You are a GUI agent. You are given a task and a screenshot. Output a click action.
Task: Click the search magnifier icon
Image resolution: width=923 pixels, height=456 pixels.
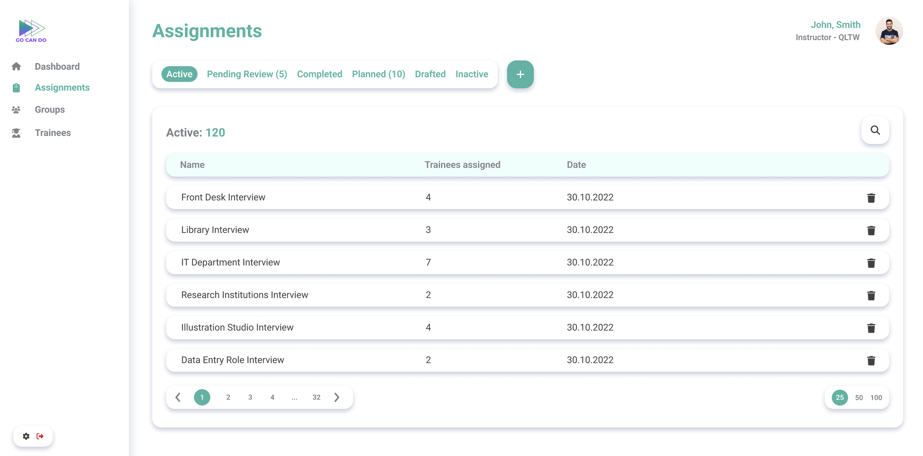pos(875,130)
